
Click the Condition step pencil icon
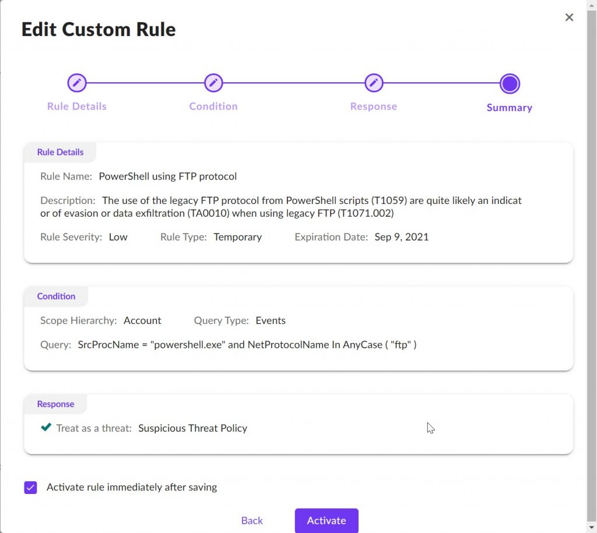click(x=213, y=83)
